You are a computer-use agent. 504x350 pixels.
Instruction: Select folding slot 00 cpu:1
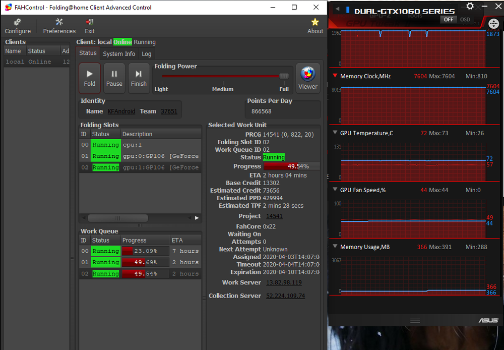[x=140, y=145]
